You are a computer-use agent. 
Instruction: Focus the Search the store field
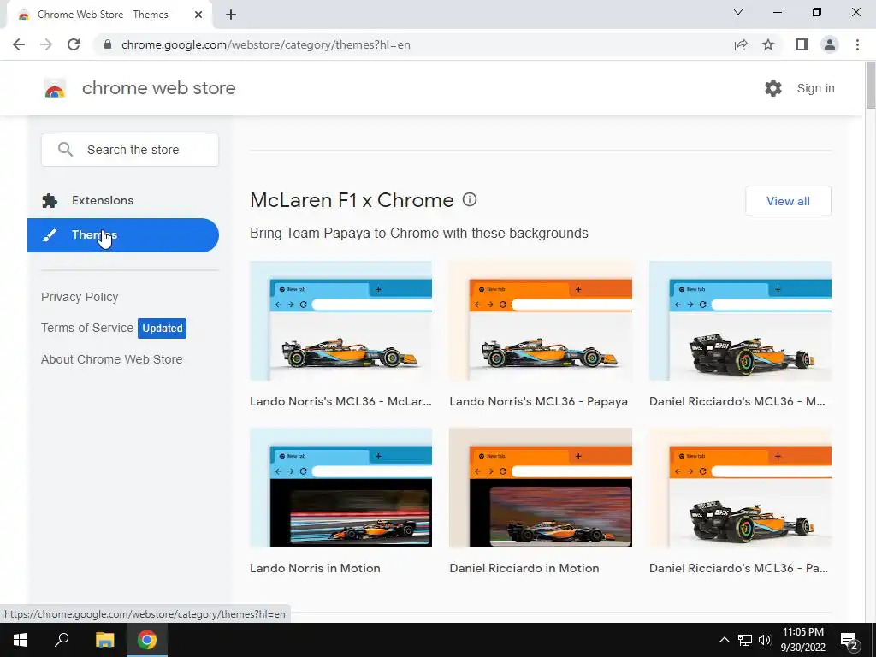pyautogui.click(x=130, y=150)
